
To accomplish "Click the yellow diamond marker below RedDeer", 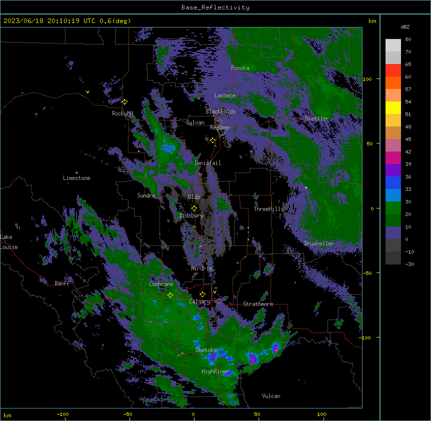I will coord(212,140).
